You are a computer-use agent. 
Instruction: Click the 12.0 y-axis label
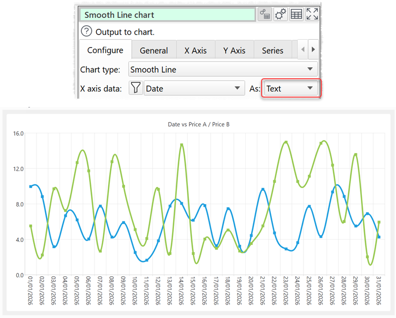pyautogui.click(x=18, y=169)
